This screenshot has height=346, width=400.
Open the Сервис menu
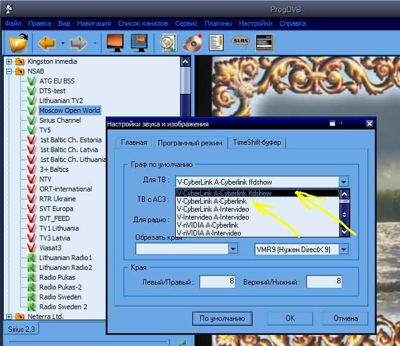tap(186, 23)
